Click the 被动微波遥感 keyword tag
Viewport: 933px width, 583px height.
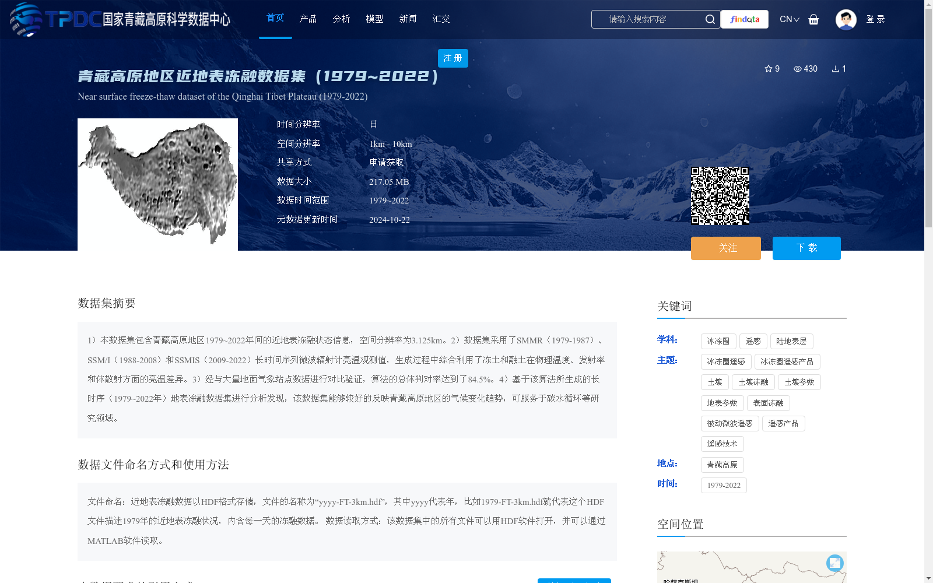(x=730, y=423)
